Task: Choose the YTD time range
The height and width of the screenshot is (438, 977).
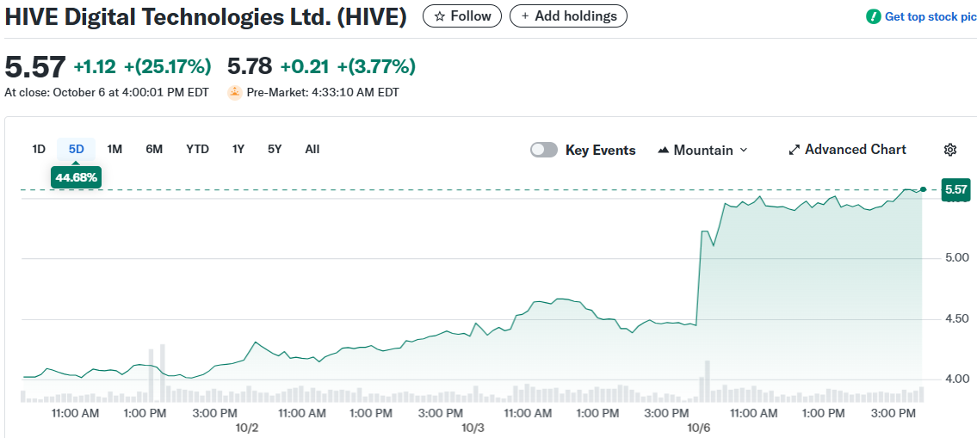Action: 197,149
